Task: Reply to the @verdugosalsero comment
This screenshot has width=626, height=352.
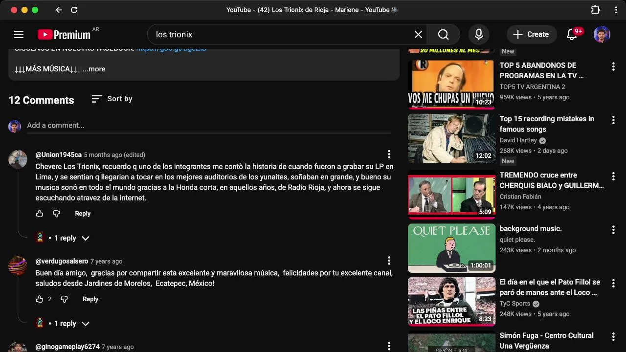Action: pos(90,299)
